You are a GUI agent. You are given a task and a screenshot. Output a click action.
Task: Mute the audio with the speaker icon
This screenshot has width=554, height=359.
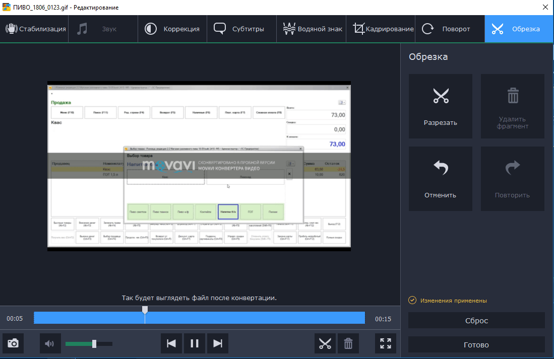50,343
